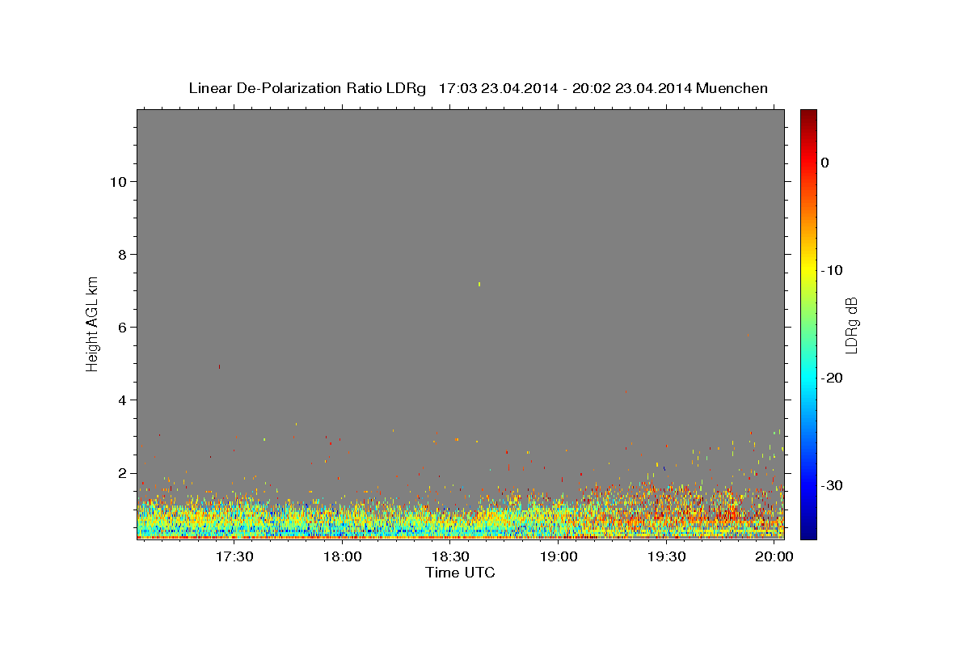Click the height tick label 4

pos(120,400)
